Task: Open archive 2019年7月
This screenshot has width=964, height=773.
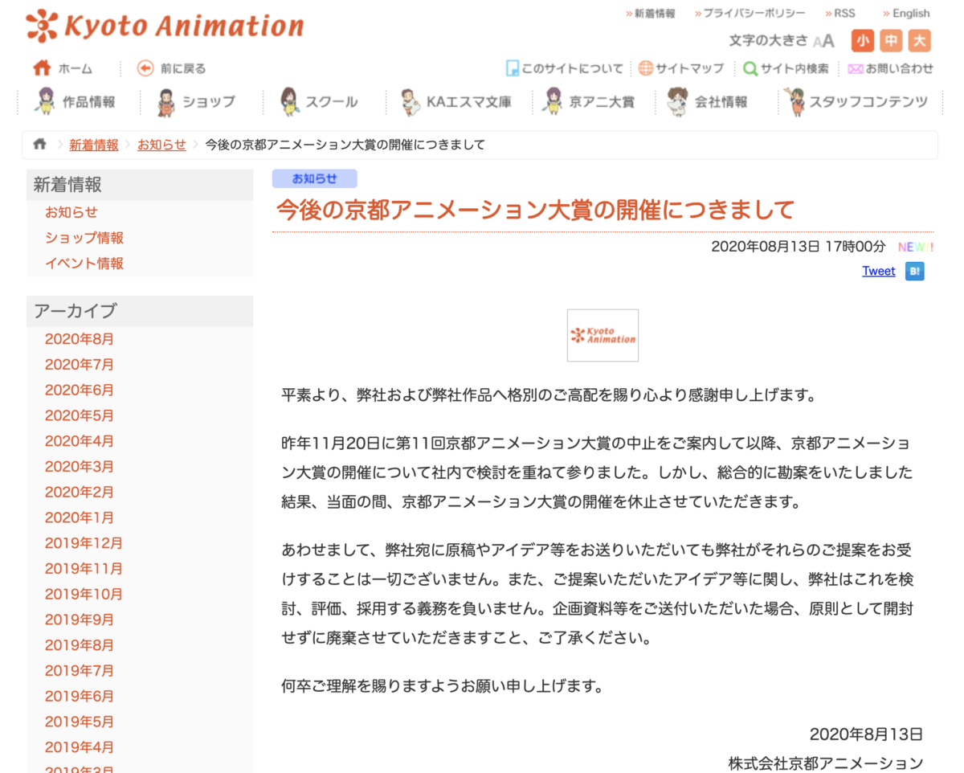Action: pos(80,671)
